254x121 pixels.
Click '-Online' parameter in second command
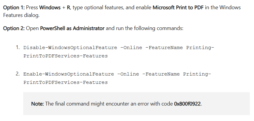pos(128,74)
